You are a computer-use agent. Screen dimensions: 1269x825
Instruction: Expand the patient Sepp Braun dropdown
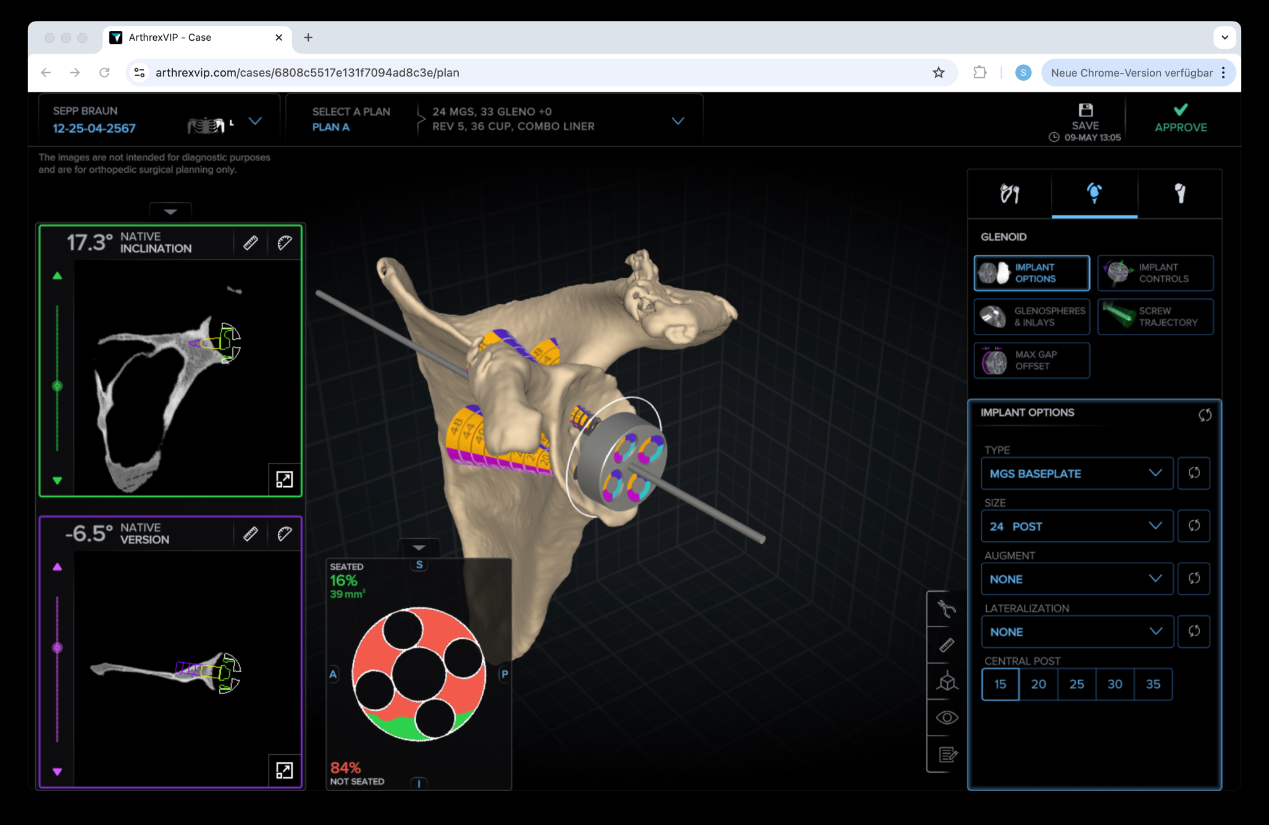255,121
